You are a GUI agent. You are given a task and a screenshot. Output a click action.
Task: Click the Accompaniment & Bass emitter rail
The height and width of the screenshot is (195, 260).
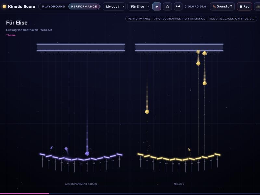point(81,47)
